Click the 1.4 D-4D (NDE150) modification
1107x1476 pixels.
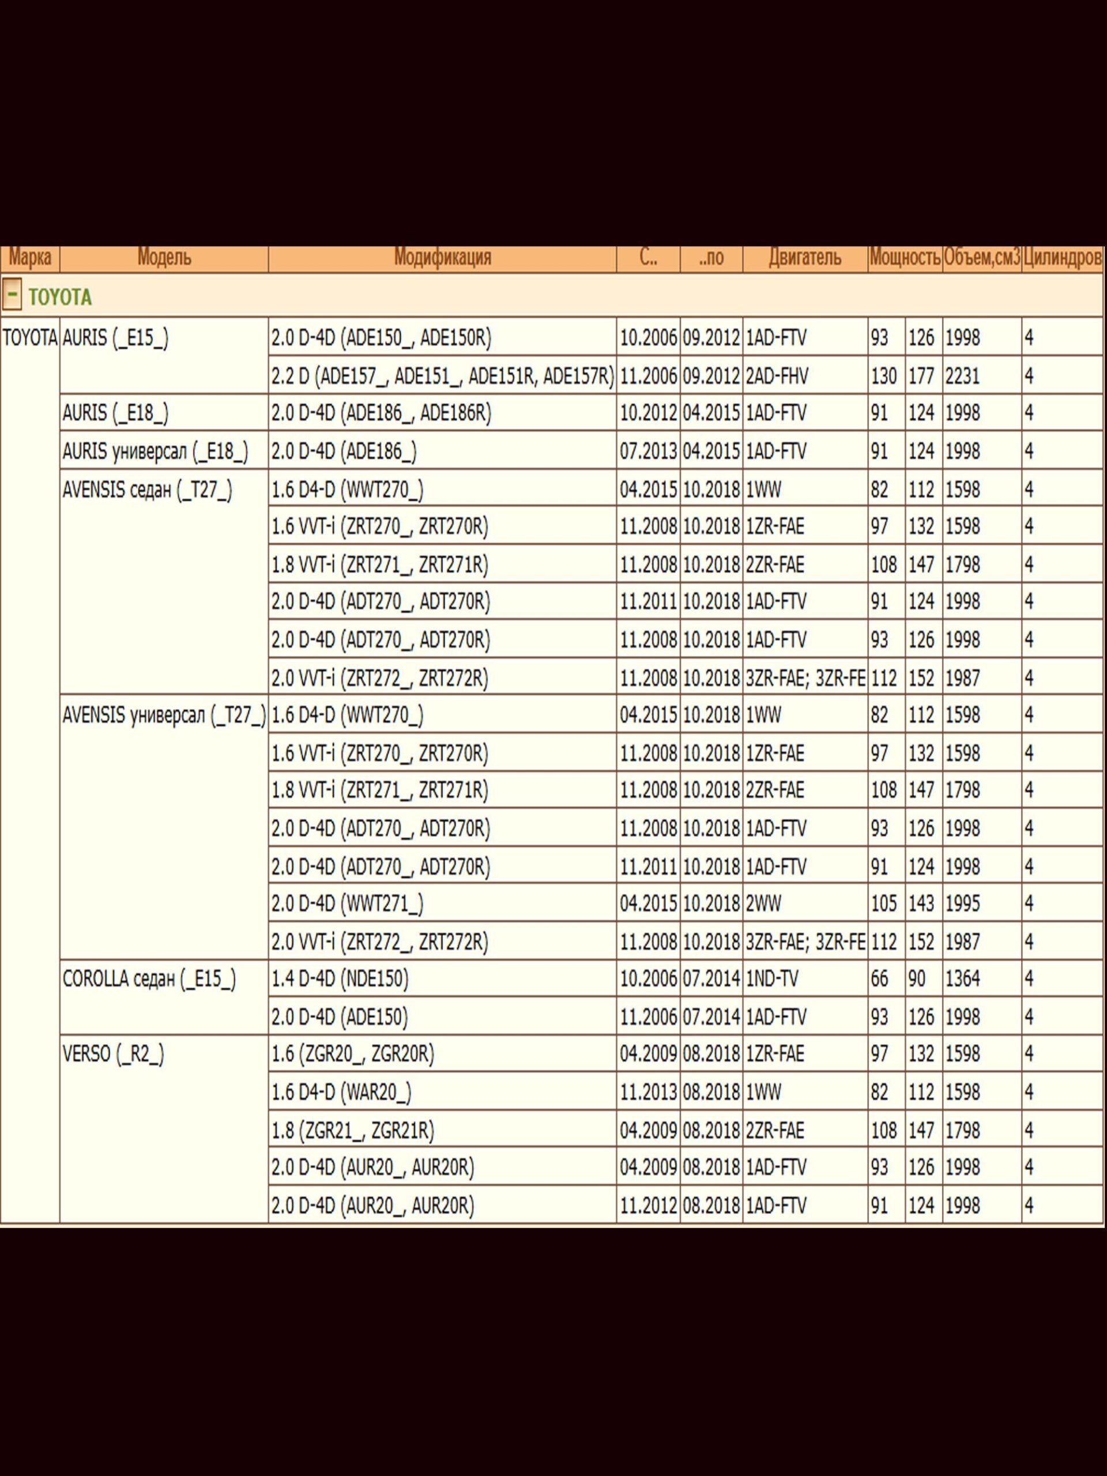point(340,979)
